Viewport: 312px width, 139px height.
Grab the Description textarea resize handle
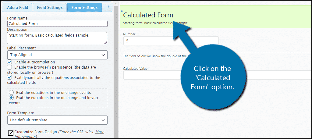pos(105,42)
